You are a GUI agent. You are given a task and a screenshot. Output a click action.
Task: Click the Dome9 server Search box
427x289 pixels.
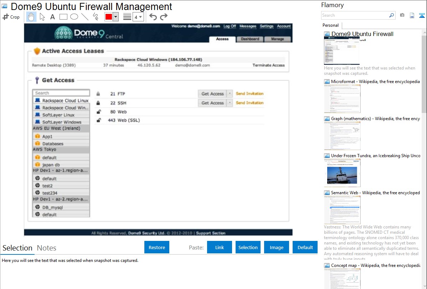click(x=61, y=93)
